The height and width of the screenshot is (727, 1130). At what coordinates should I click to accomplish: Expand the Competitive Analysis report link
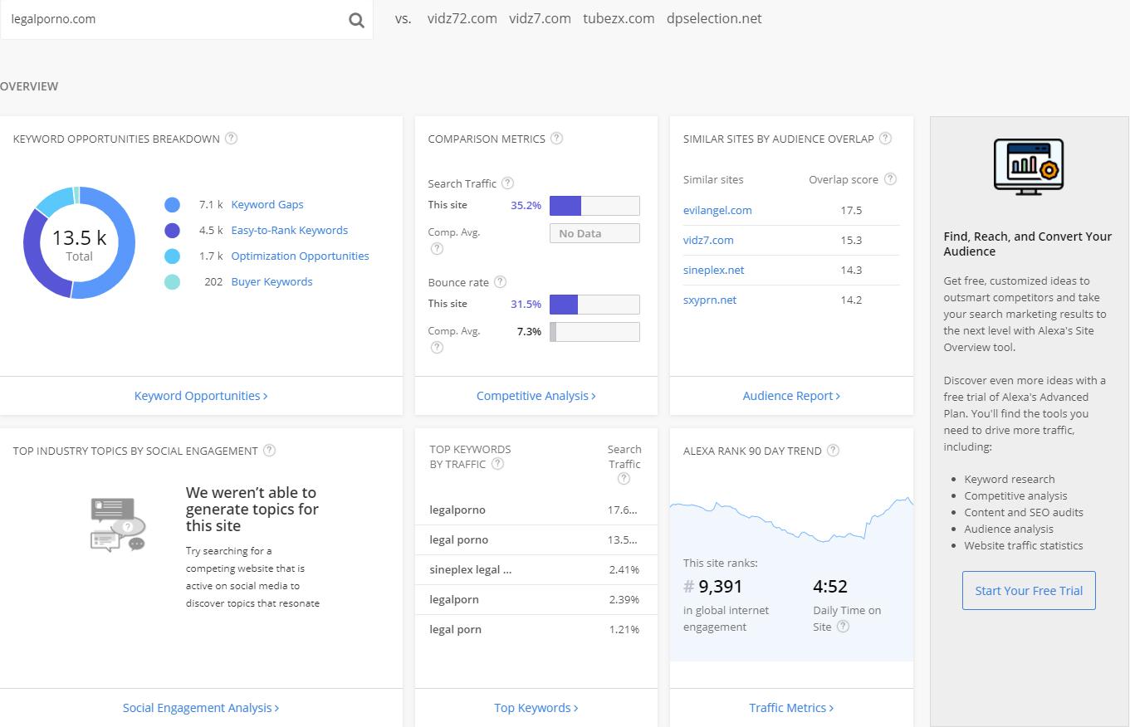536,396
